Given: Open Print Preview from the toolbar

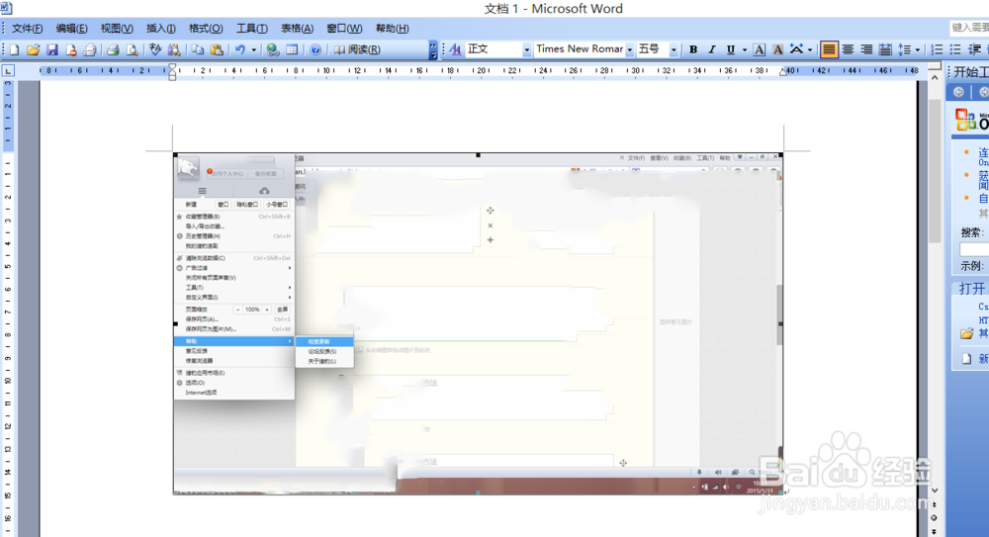Looking at the screenshot, I should click(x=132, y=49).
